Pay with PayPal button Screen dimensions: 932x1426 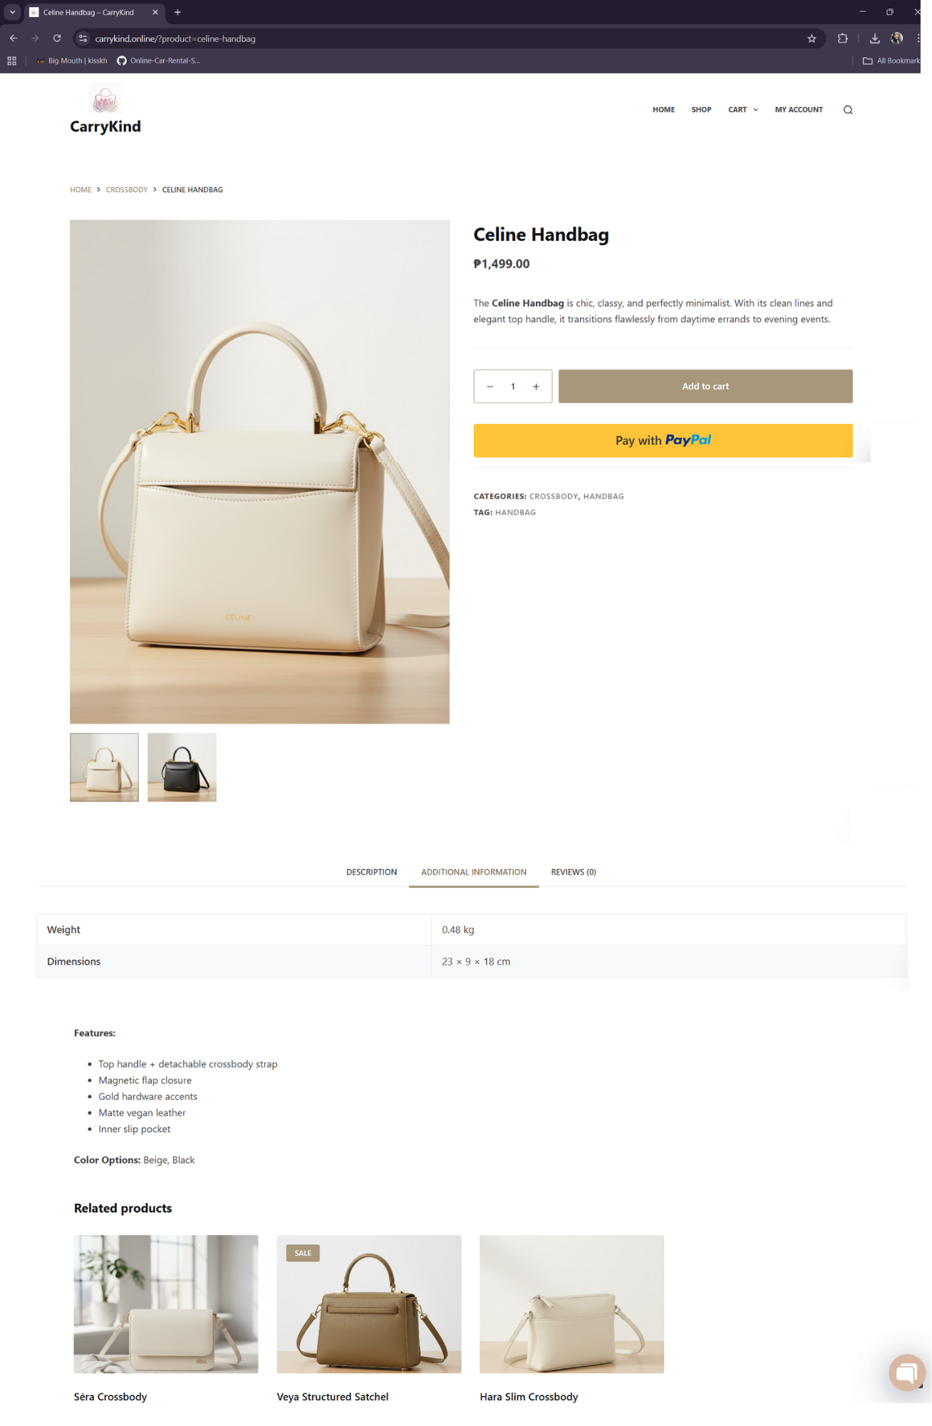click(663, 441)
